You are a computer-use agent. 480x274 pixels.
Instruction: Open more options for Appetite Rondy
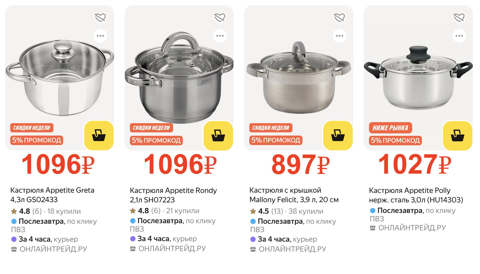click(220, 36)
